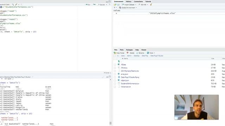Click the Data PLay R Studio.Rproj icon

coord(119,77)
